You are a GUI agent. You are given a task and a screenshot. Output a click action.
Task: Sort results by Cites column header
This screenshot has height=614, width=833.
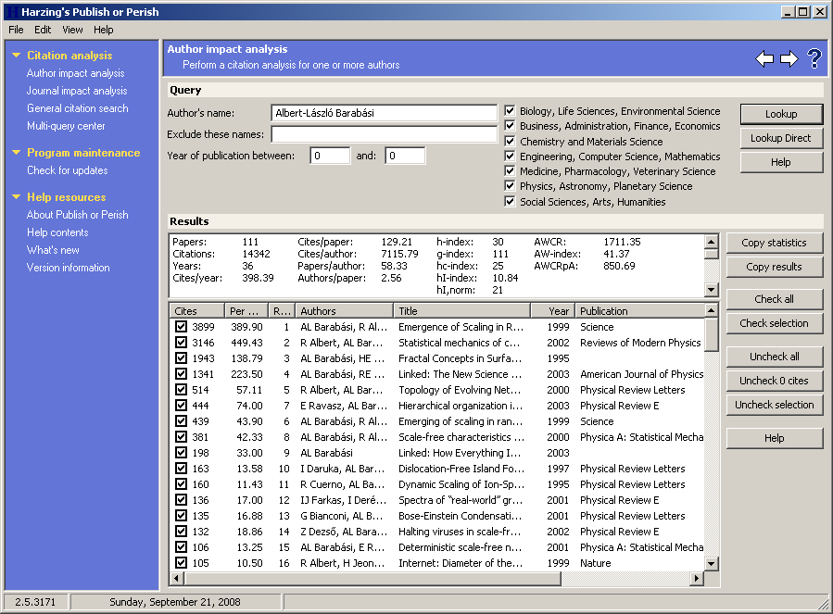197,311
